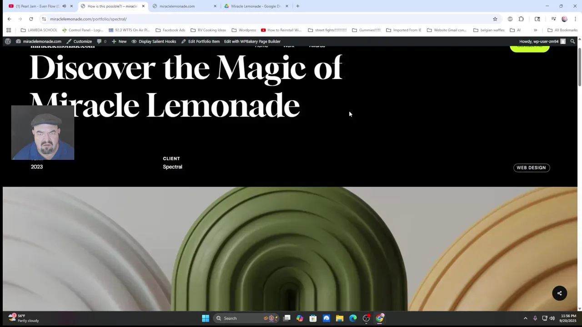Viewport: 582px width, 327px height.
Task: Click the microphone tray icon
Action: pos(535,318)
